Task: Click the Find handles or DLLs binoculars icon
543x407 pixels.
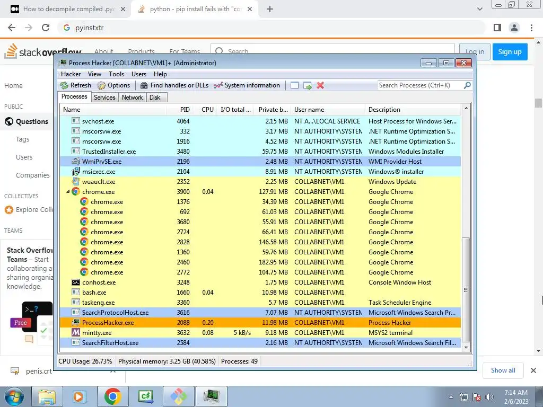Action: (144, 85)
